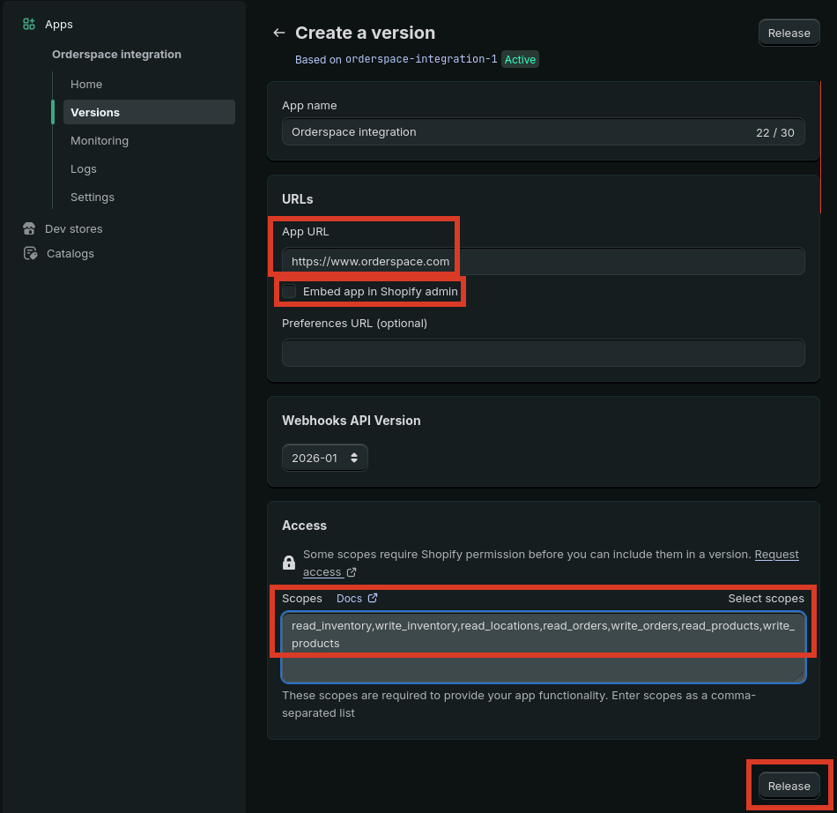Open Catalogs in the sidebar
The width and height of the screenshot is (837, 813).
coord(70,254)
